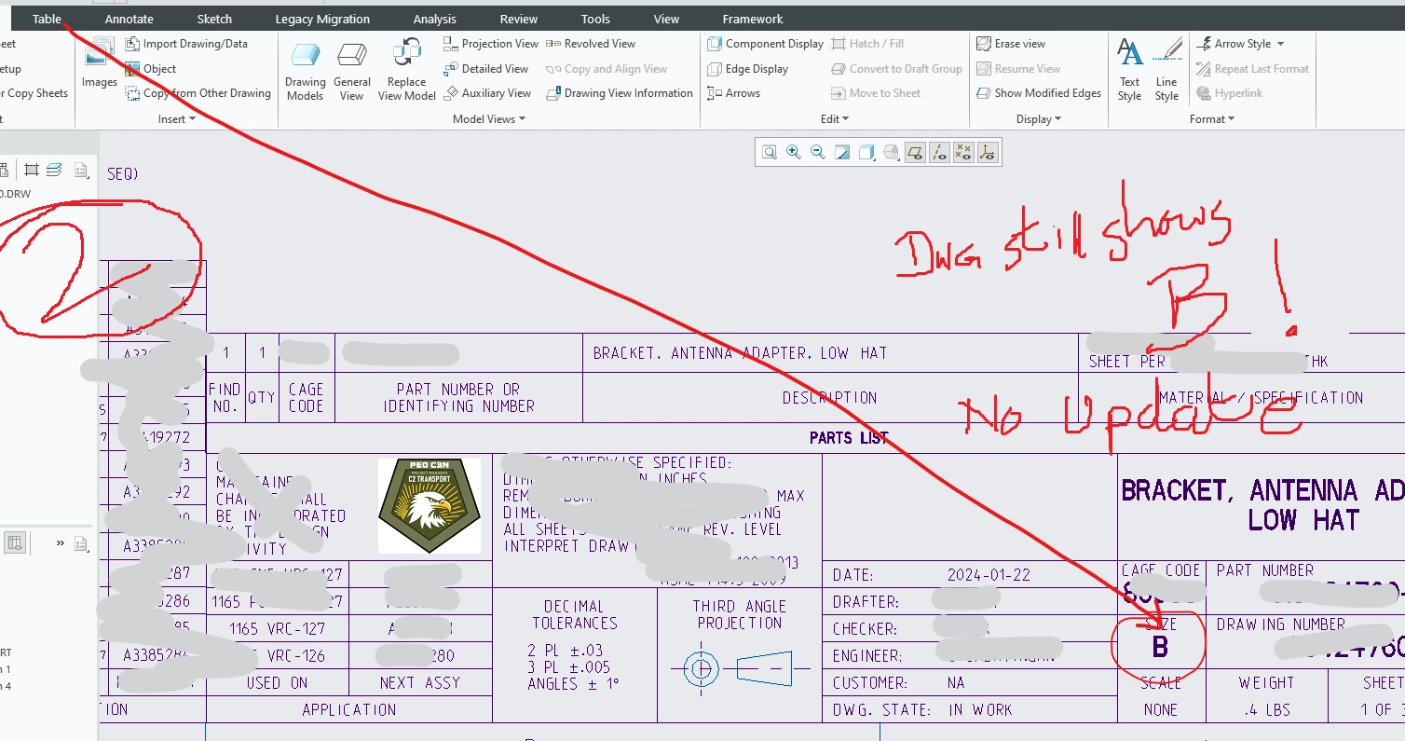This screenshot has width=1405, height=741.
Task: Expand the Display group dropdown
Action: (1039, 119)
